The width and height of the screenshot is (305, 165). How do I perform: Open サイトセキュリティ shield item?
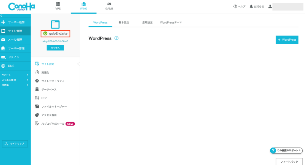[x=52, y=81]
